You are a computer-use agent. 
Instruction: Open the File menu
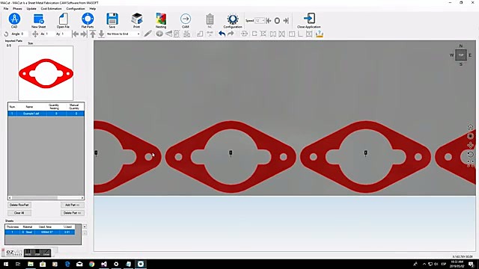[6, 8]
